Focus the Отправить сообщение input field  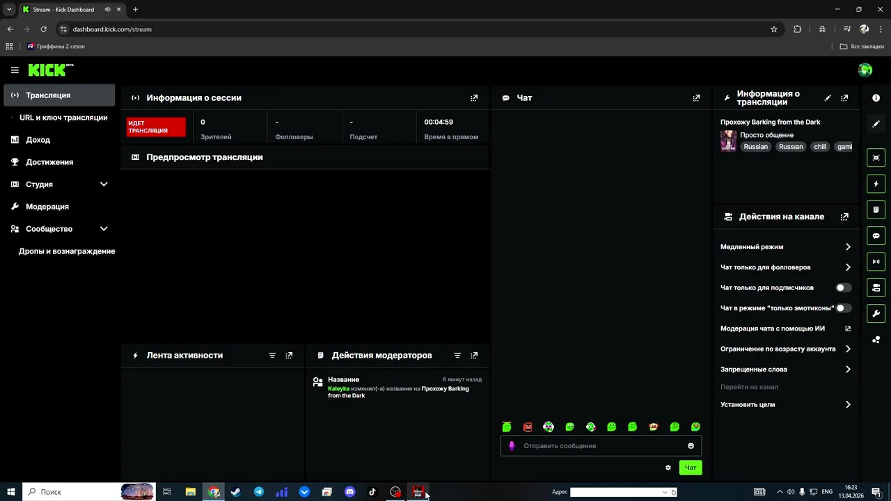point(601,446)
